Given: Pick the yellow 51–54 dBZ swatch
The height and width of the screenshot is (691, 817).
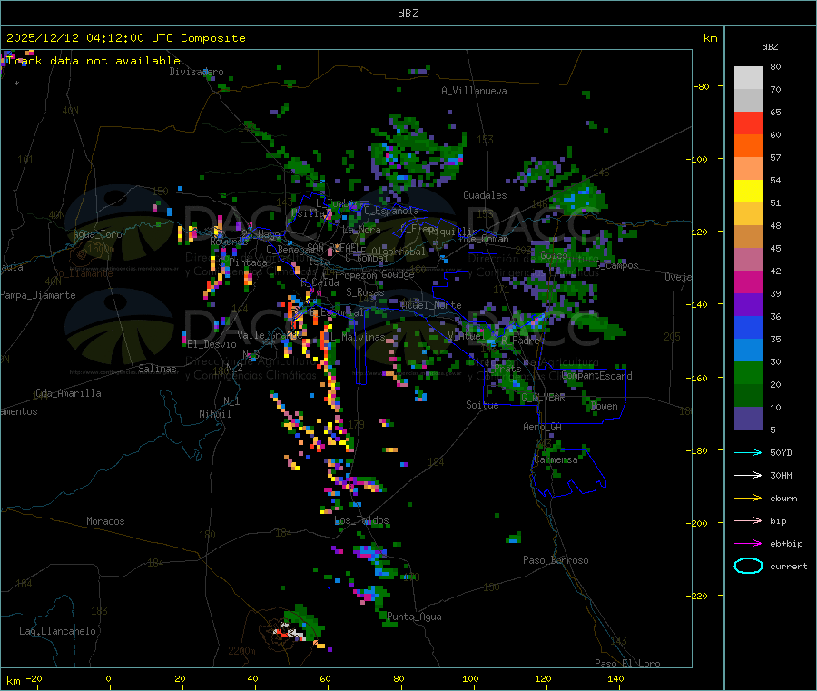Looking at the screenshot, I should (x=748, y=192).
